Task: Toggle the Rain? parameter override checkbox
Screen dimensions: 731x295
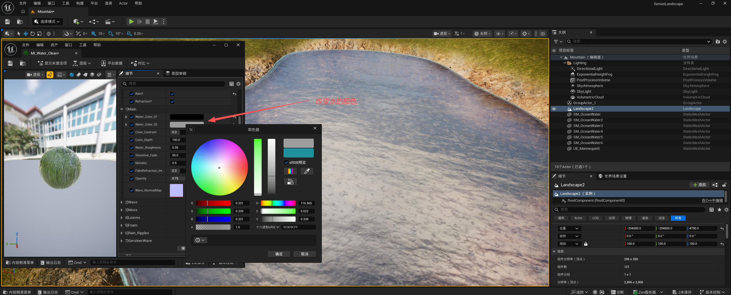Action: (132, 94)
